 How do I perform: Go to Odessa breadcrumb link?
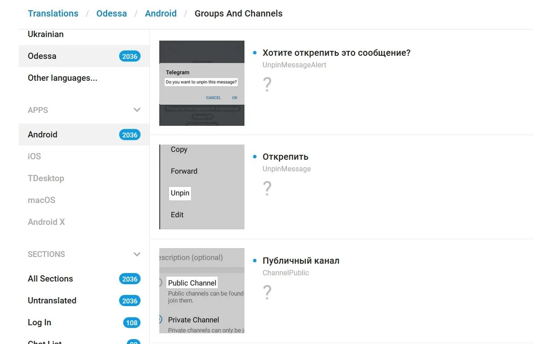112,13
